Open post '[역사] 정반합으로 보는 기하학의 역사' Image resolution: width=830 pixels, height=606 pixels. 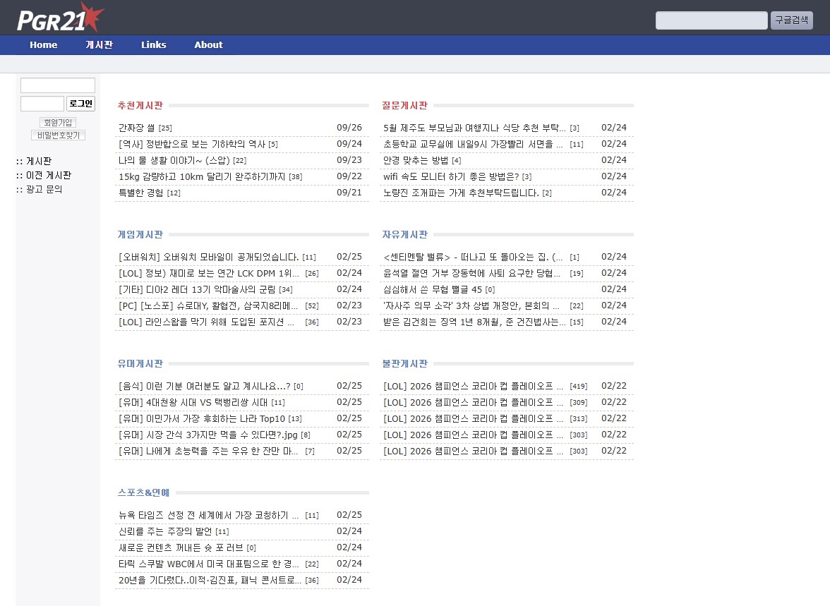pos(192,144)
